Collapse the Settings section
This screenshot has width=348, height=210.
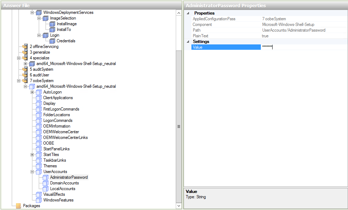pyautogui.click(x=188, y=42)
